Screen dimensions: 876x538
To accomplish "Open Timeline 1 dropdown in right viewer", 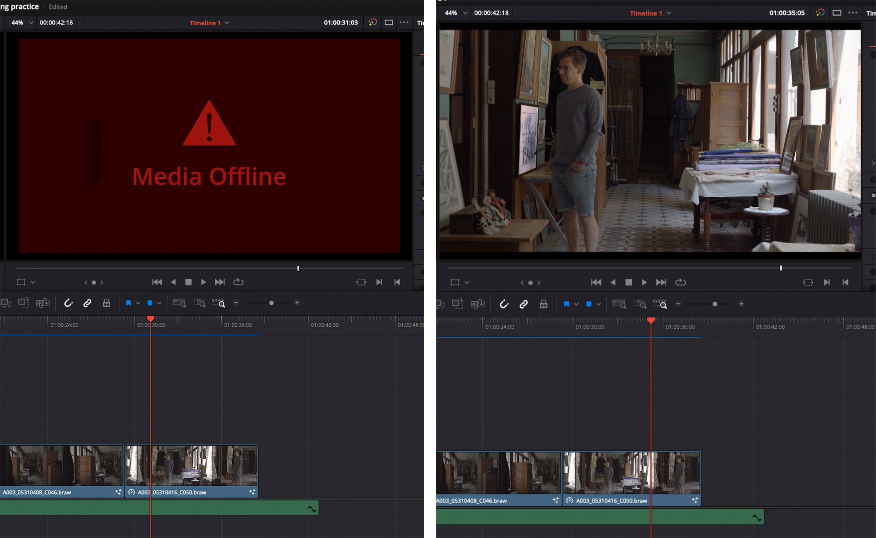I will pyautogui.click(x=650, y=13).
